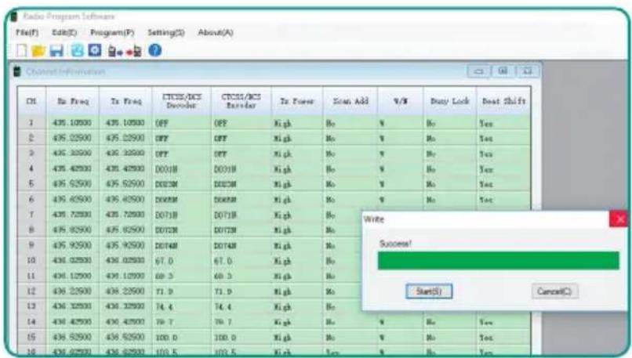
Task: Click the Rx Freq column header
Action: point(73,102)
